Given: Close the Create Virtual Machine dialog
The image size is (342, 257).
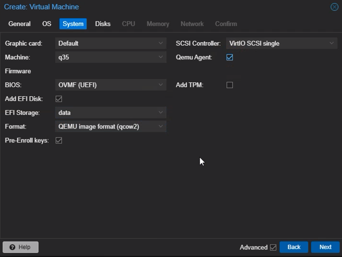Looking at the screenshot, I should click(x=334, y=7).
